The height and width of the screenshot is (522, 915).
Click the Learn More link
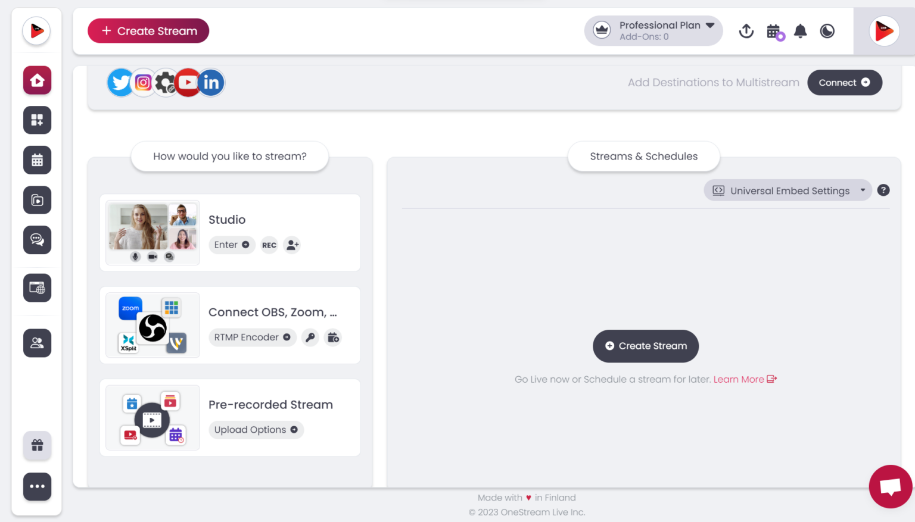click(x=739, y=379)
